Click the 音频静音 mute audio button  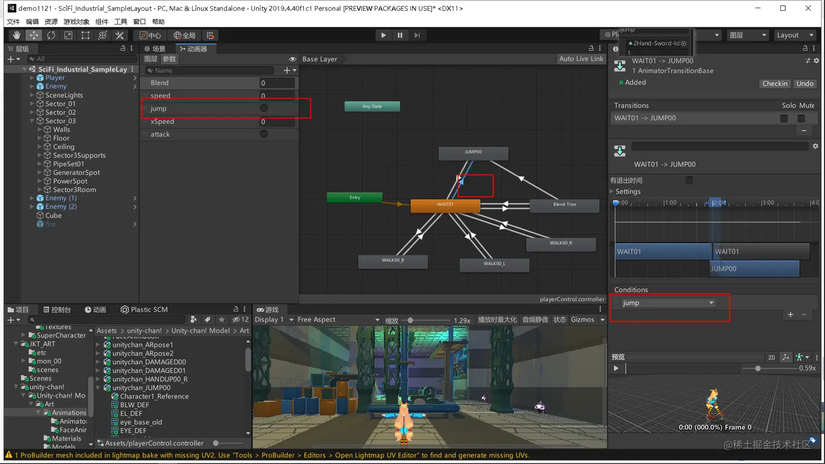[535, 320]
